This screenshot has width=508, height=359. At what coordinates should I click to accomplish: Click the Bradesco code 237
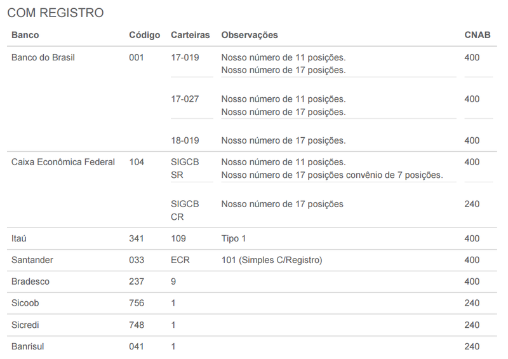pyautogui.click(x=137, y=281)
